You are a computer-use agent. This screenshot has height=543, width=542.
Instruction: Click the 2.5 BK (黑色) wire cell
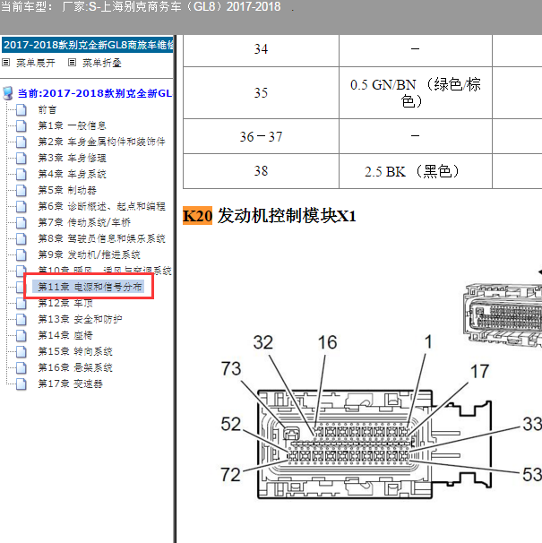pyautogui.click(x=416, y=171)
